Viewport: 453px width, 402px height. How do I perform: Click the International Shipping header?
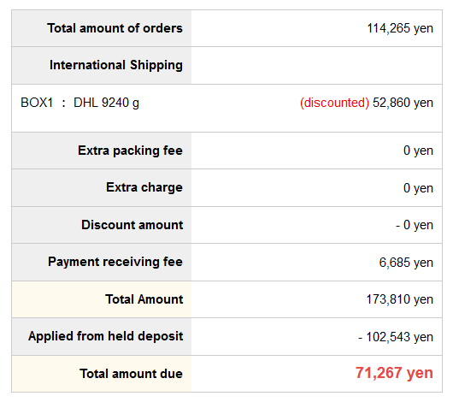pyautogui.click(x=116, y=65)
